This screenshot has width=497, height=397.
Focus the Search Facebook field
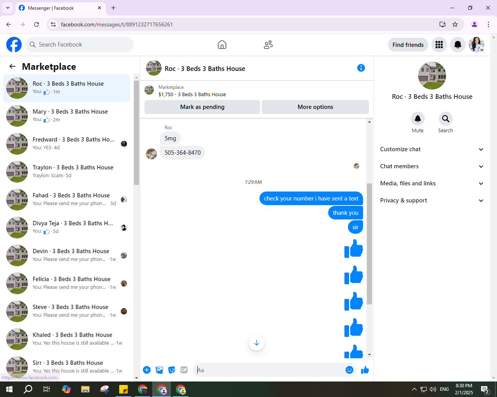coord(79,45)
